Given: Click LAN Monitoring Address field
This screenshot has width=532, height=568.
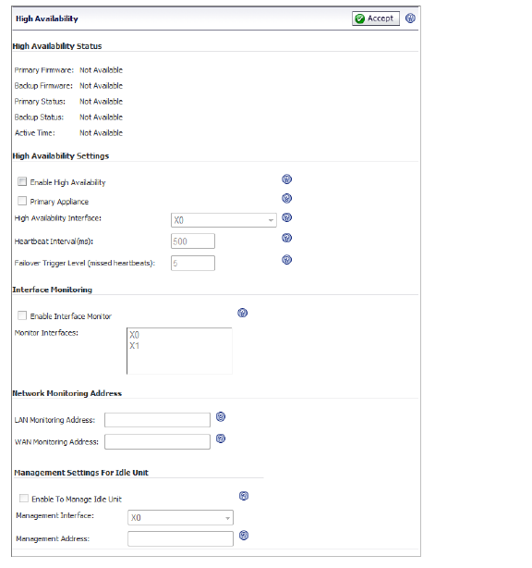Looking at the screenshot, I should click(x=157, y=420).
